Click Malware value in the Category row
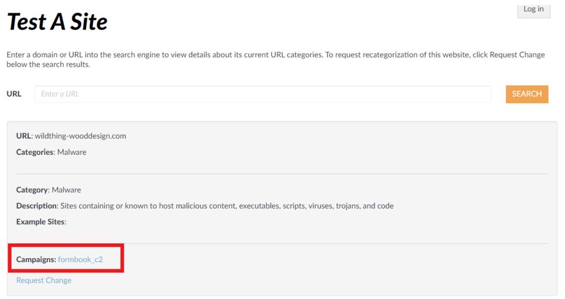565x299 pixels. coord(66,190)
